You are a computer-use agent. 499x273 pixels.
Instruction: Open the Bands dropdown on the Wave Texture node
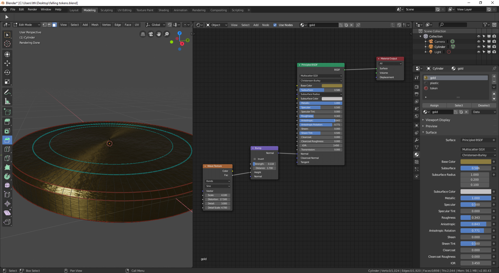point(217,181)
